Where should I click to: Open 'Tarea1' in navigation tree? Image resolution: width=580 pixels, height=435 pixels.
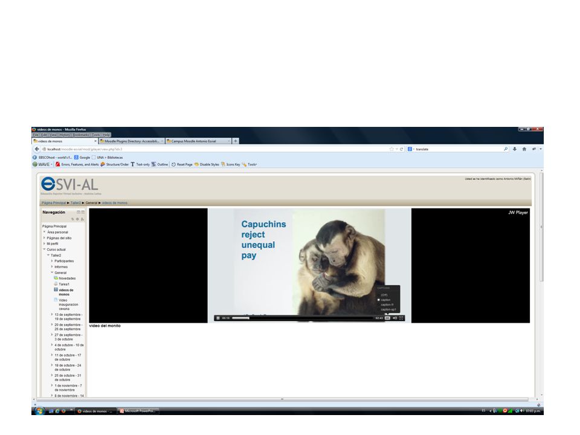point(63,284)
